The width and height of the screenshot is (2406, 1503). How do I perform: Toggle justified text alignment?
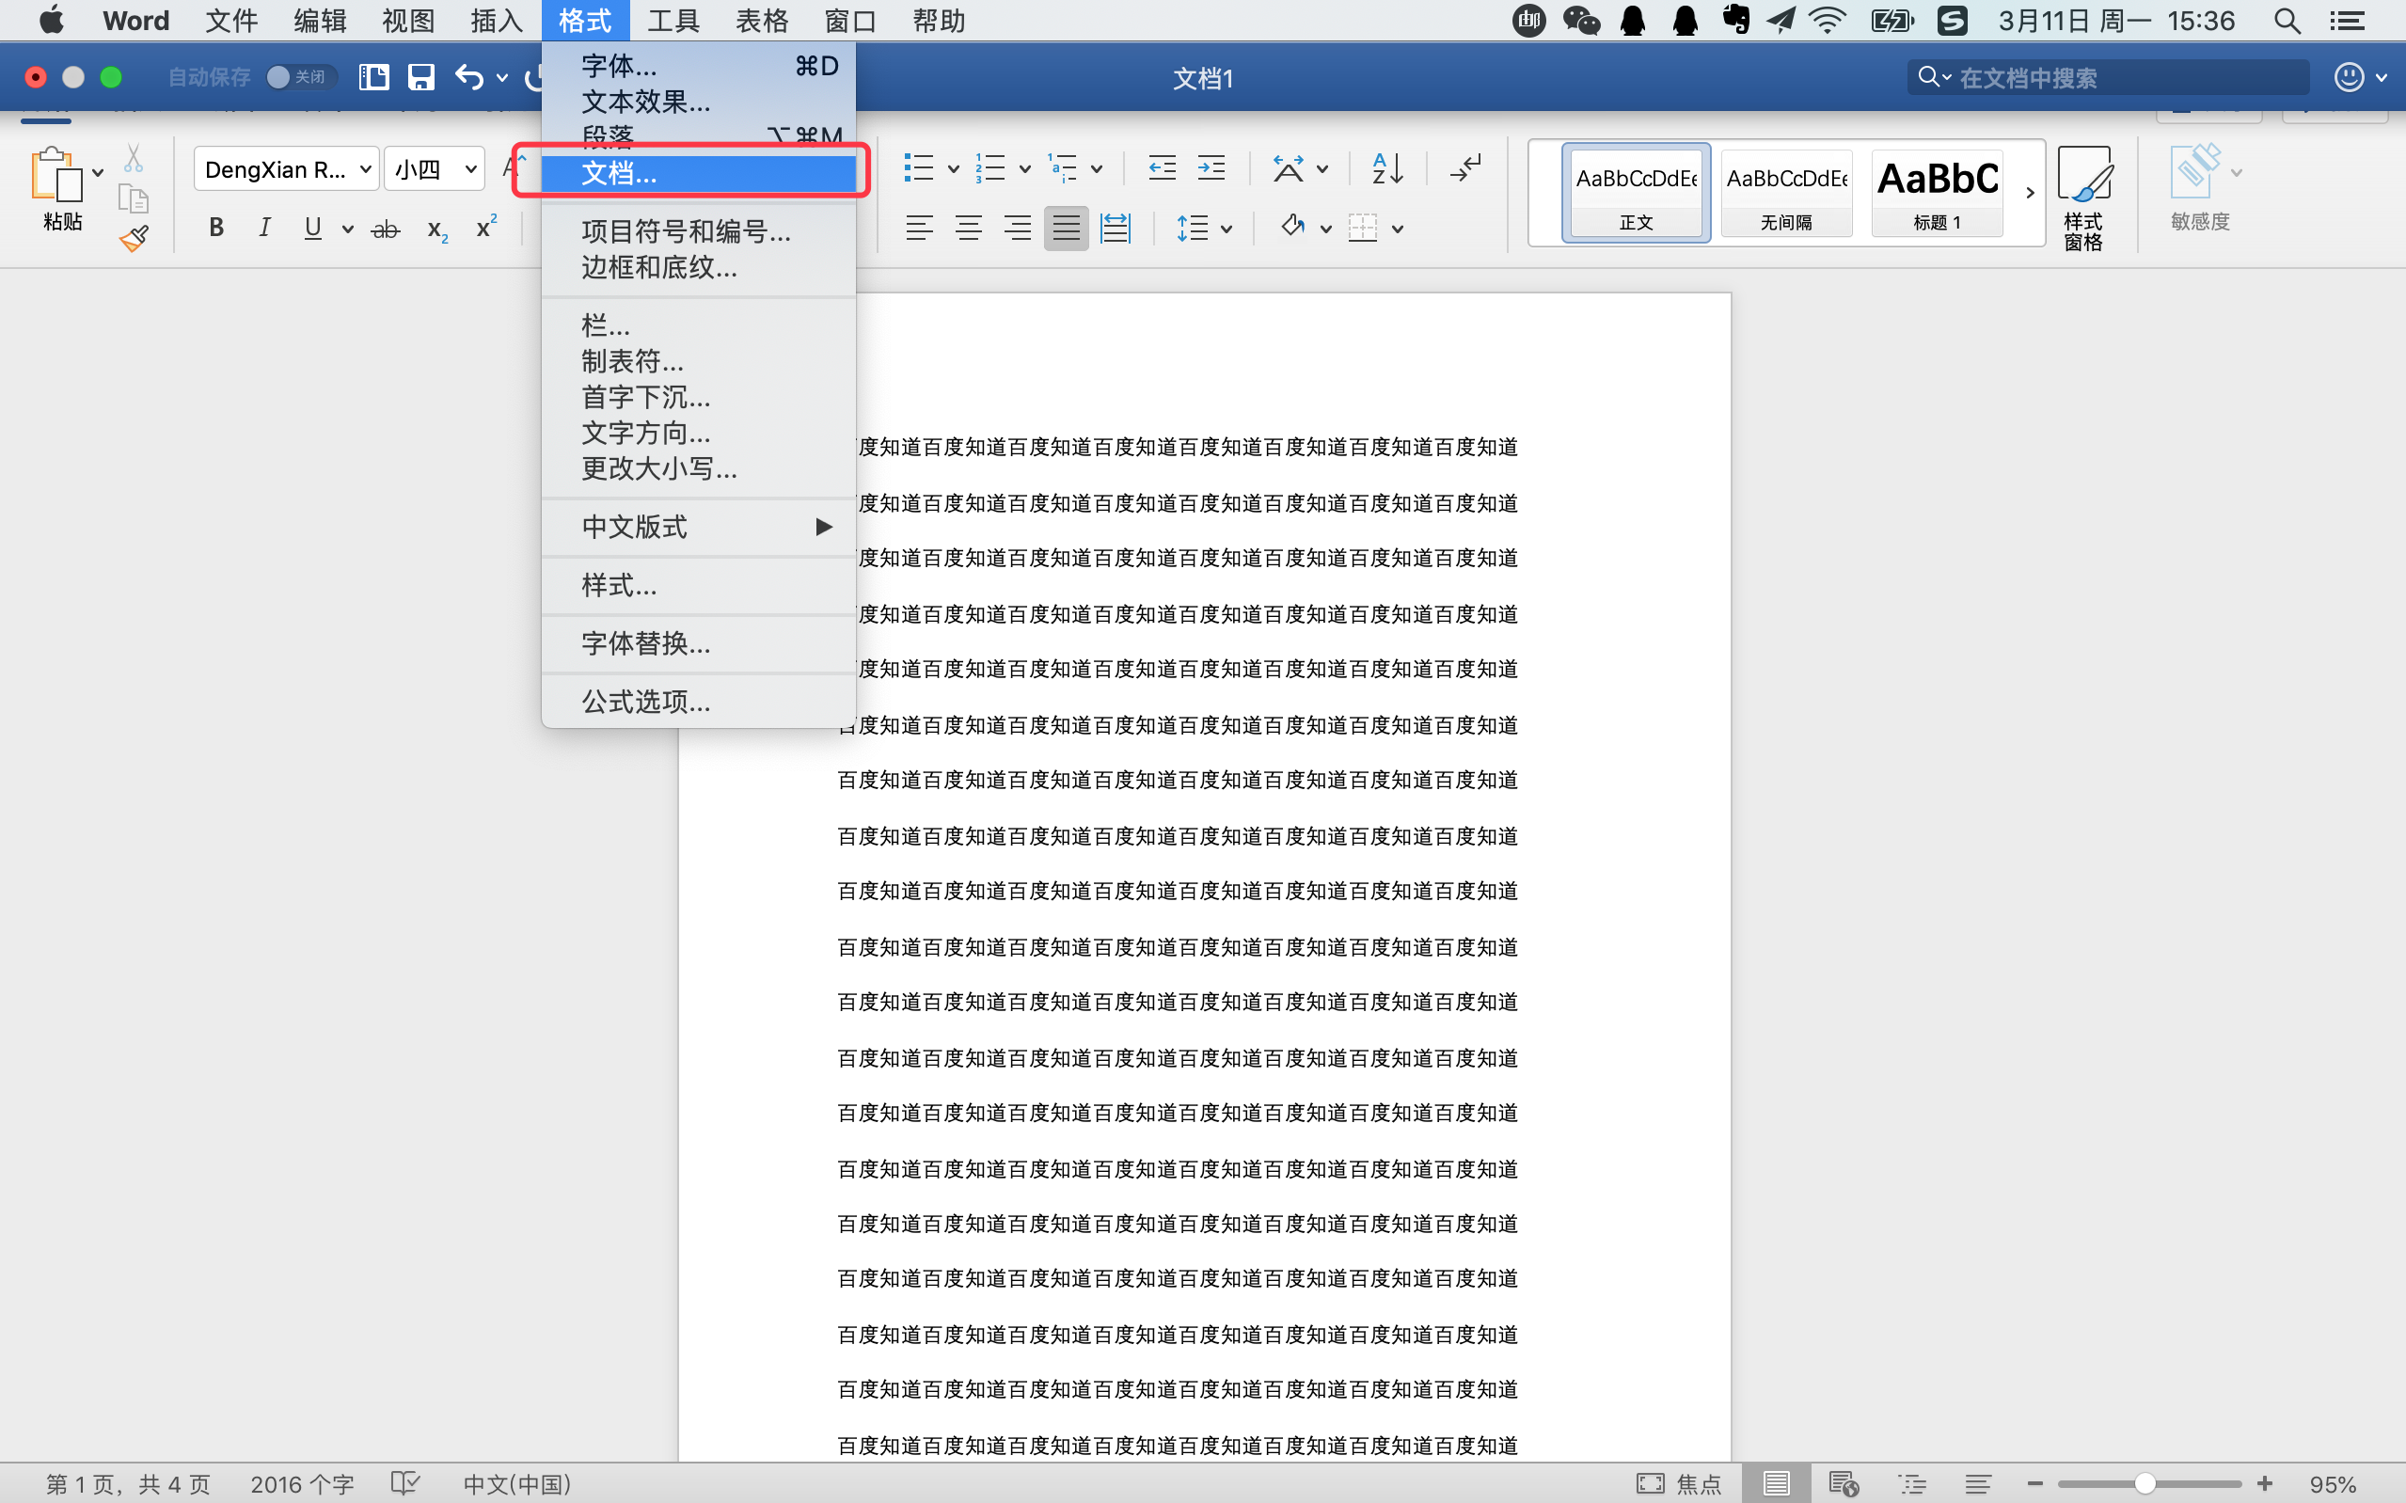coord(1066,229)
